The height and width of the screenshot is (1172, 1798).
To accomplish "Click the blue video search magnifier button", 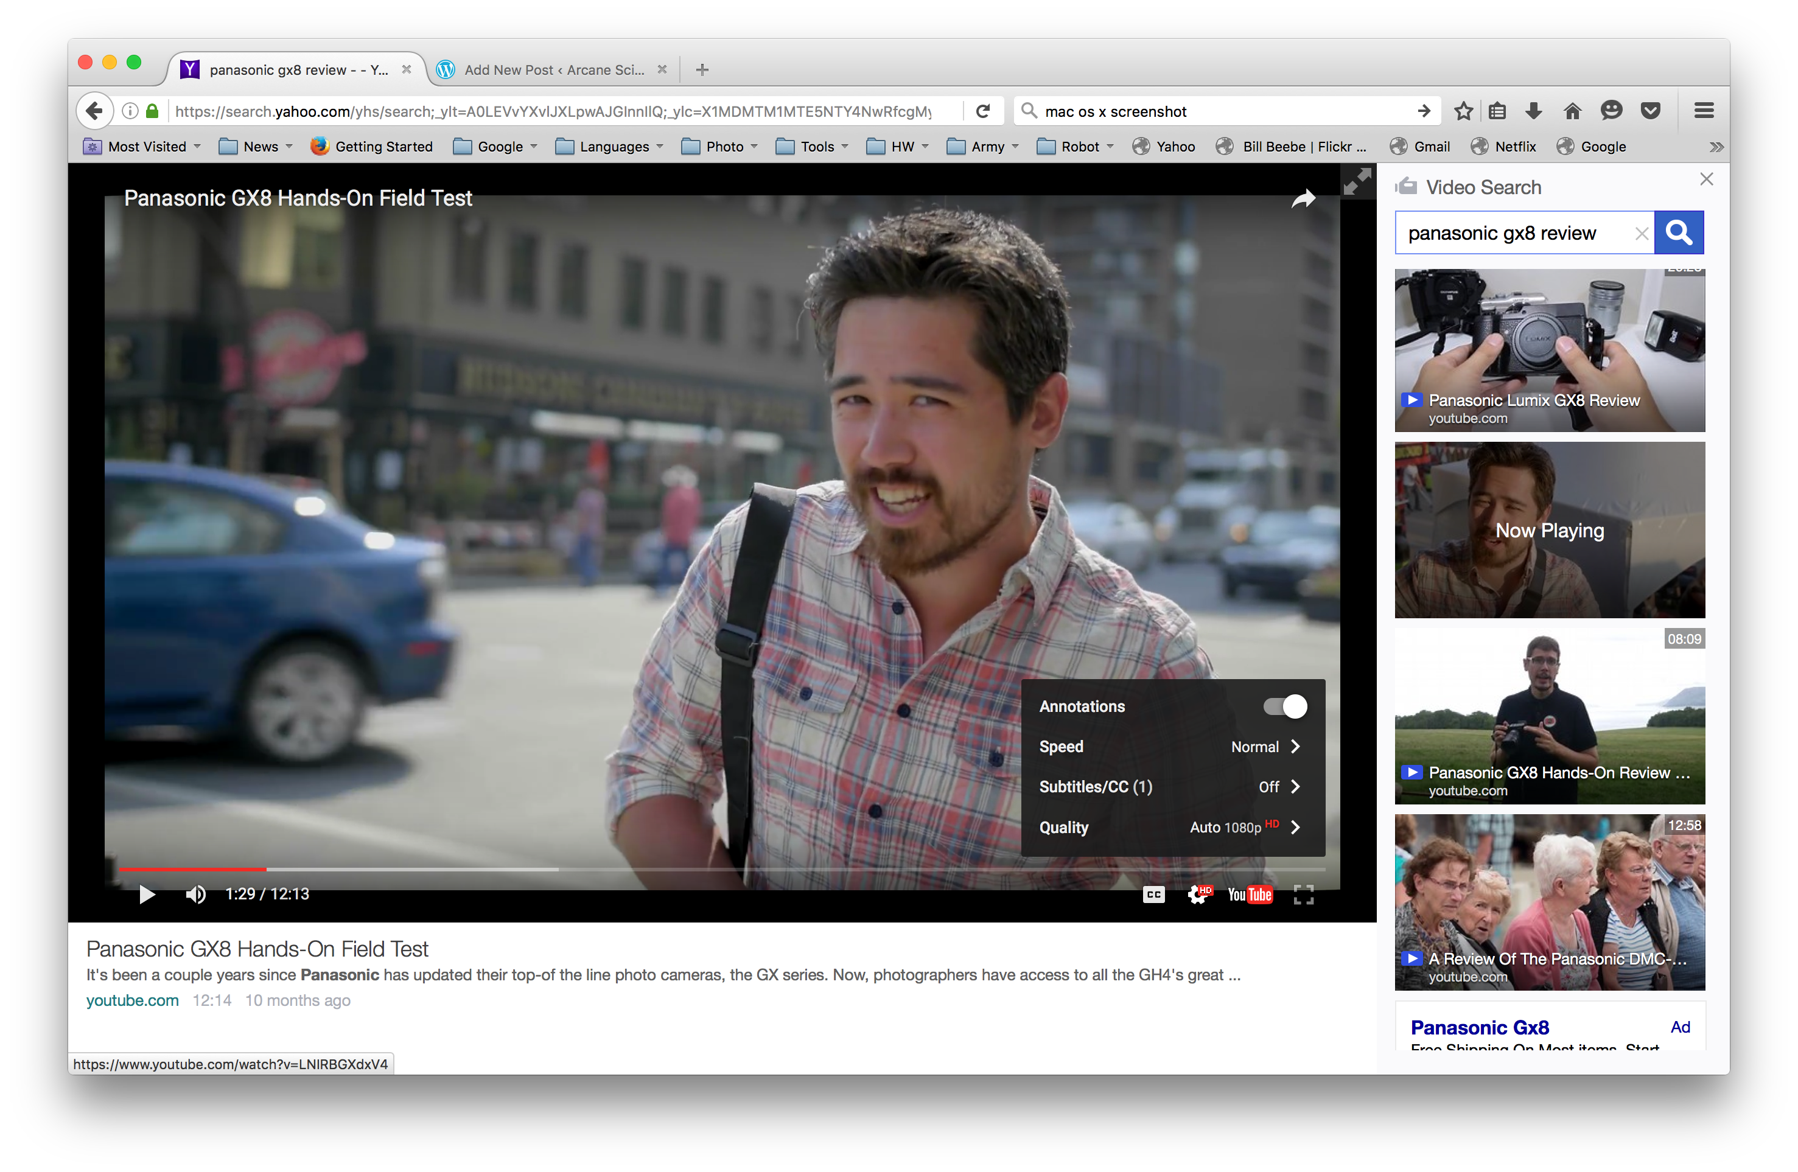I will [x=1679, y=232].
